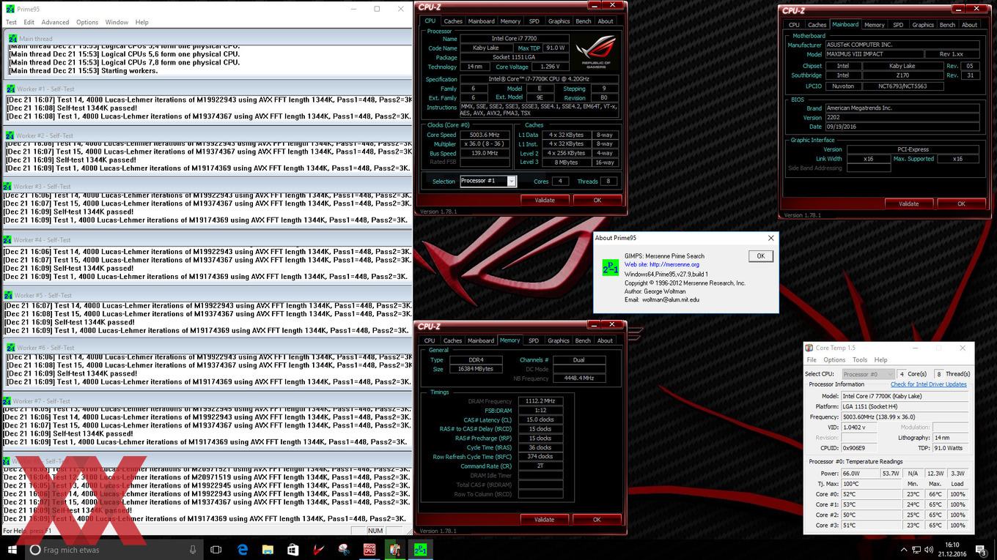Click the green Worker #3 window icon
This screenshot has height=560, width=997.
[7, 186]
